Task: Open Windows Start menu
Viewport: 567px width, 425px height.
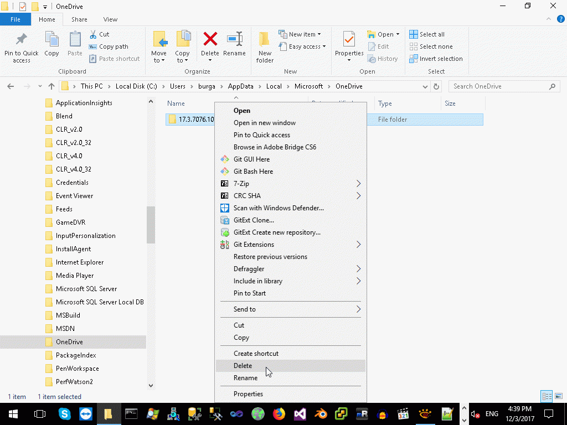Action: [x=13, y=414]
